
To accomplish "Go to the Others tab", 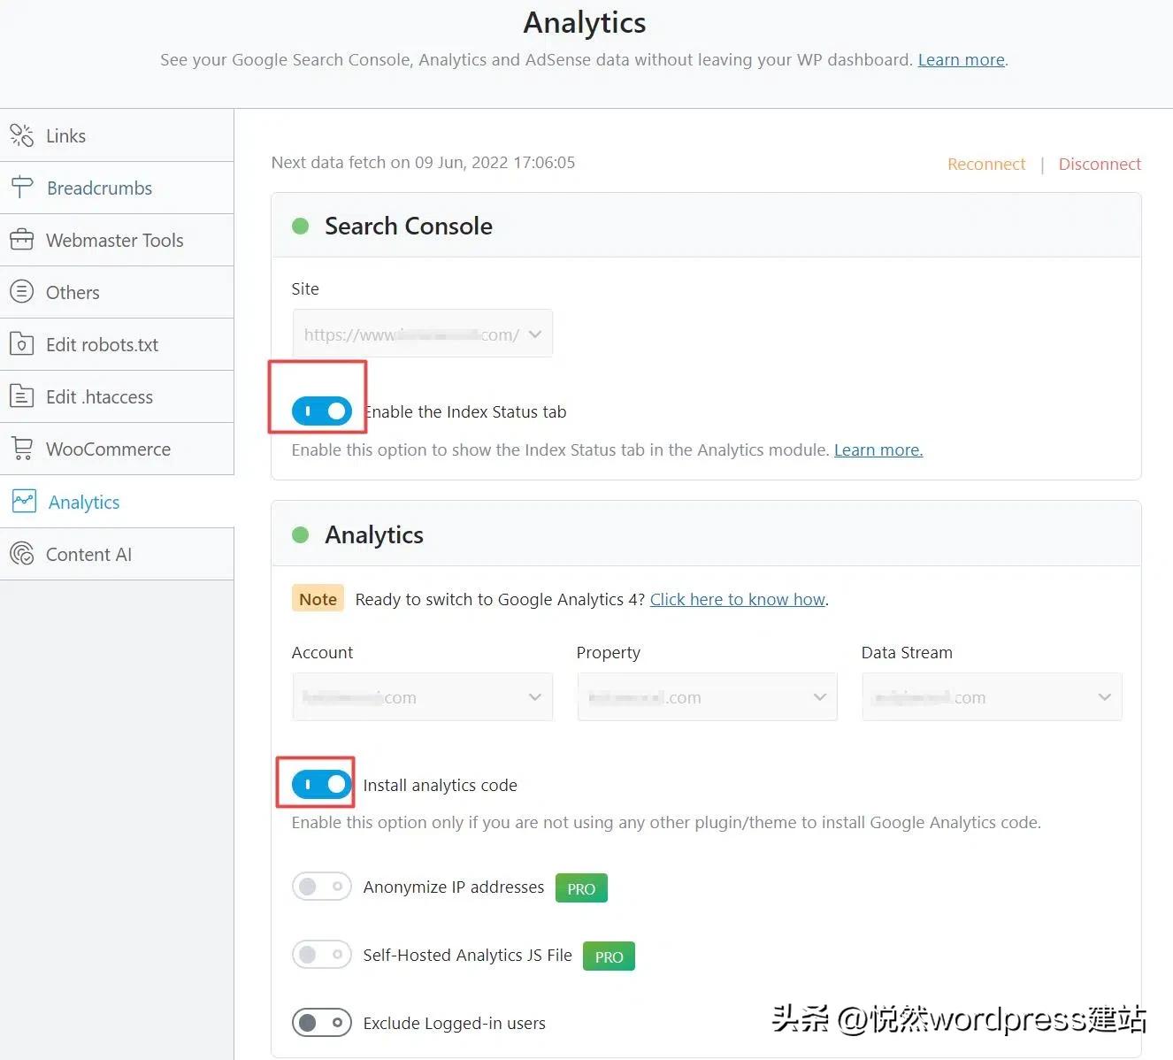I will (117, 292).
